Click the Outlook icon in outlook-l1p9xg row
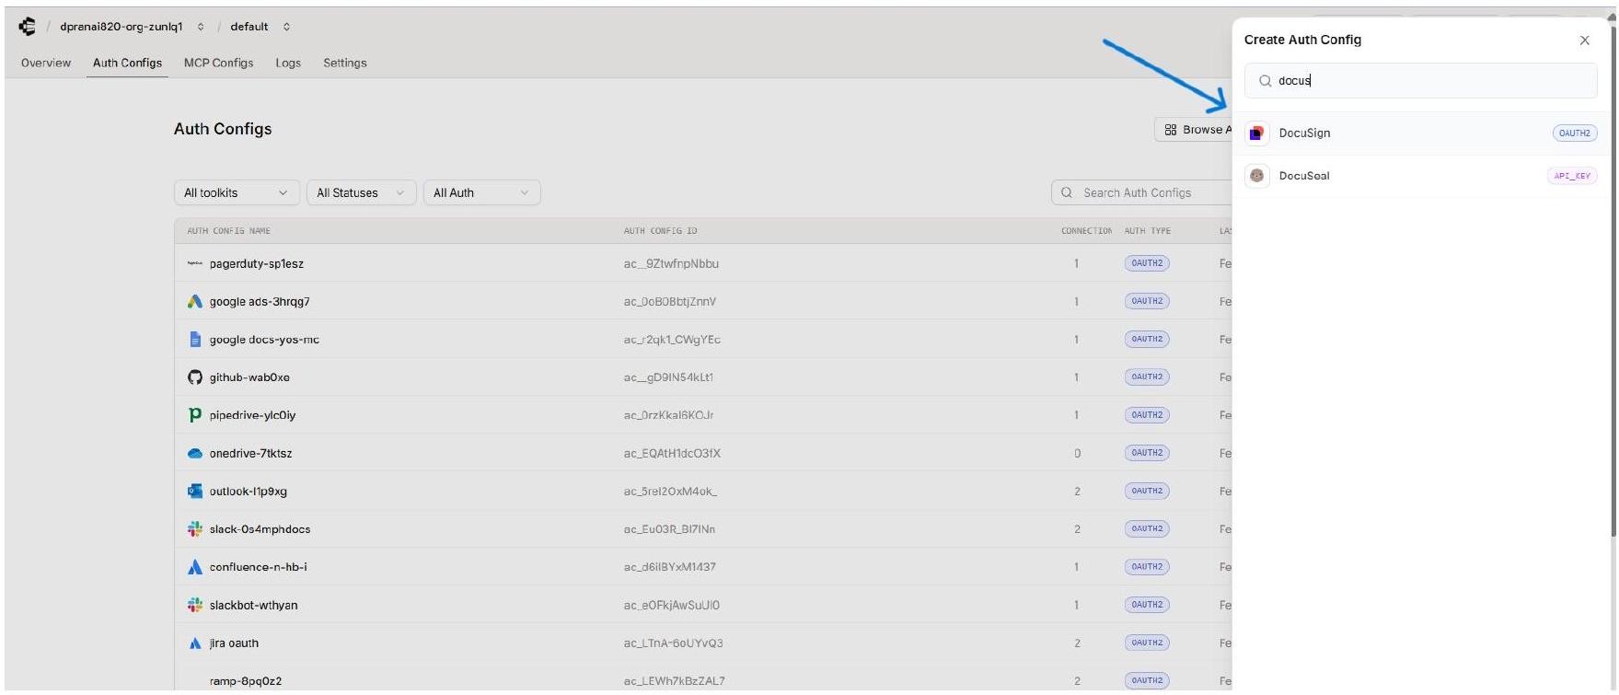The width and height of the screenshot is (1619, 695). (x=194, y=491)
